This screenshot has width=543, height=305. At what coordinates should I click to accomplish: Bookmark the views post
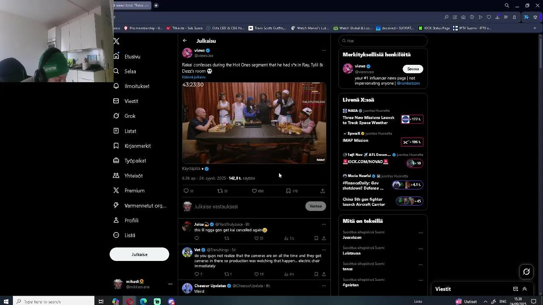[288, 191]
